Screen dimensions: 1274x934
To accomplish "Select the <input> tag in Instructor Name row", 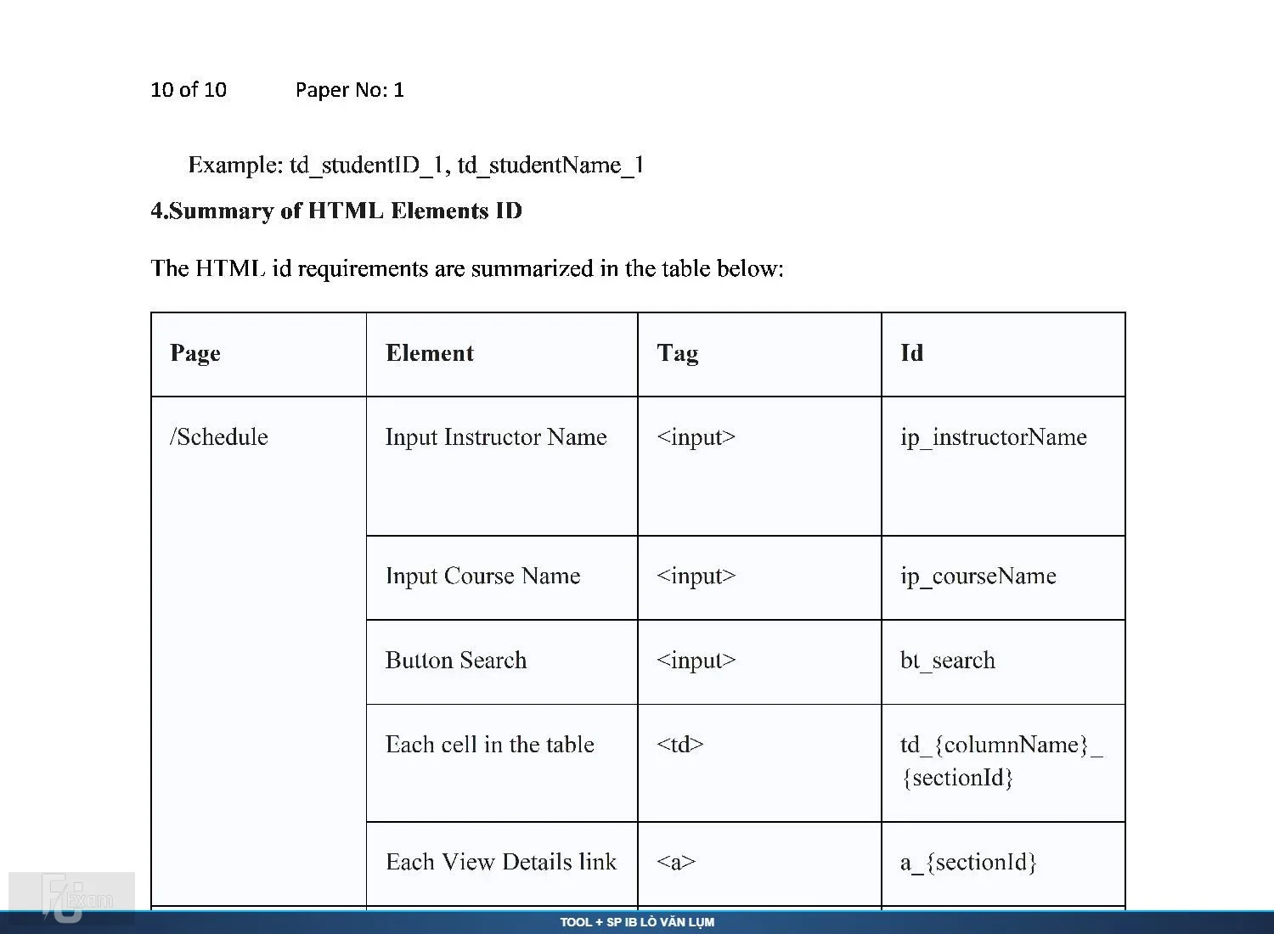I will [696, 437].
